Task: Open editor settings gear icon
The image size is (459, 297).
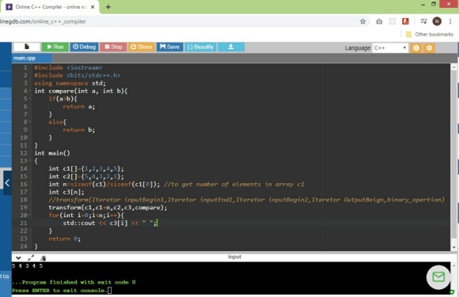Action: point(429,47)
